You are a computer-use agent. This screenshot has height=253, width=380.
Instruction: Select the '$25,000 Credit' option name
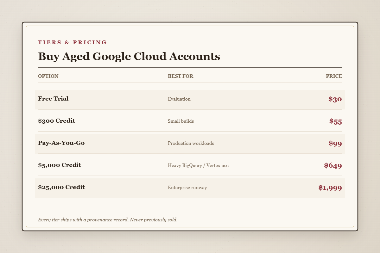pos(61,187)
